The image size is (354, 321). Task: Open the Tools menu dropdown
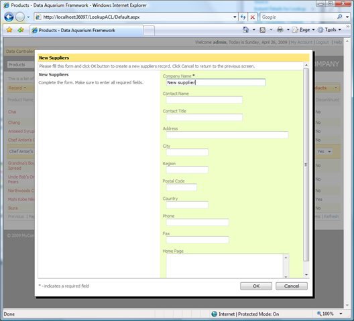pos(329,29)
